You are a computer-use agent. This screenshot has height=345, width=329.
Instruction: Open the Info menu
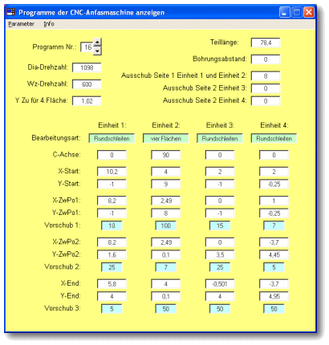point(49,24)
